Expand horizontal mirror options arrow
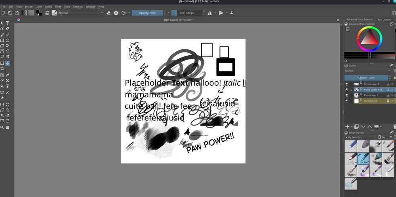 point(215,13)
